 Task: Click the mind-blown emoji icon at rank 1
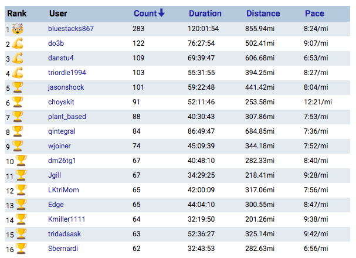pyautogui.click(x=17, y=28)
